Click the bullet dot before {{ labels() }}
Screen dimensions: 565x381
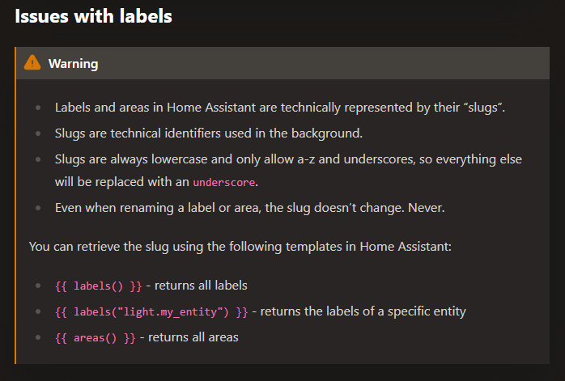pyautogui.click(x=40, y=286)
